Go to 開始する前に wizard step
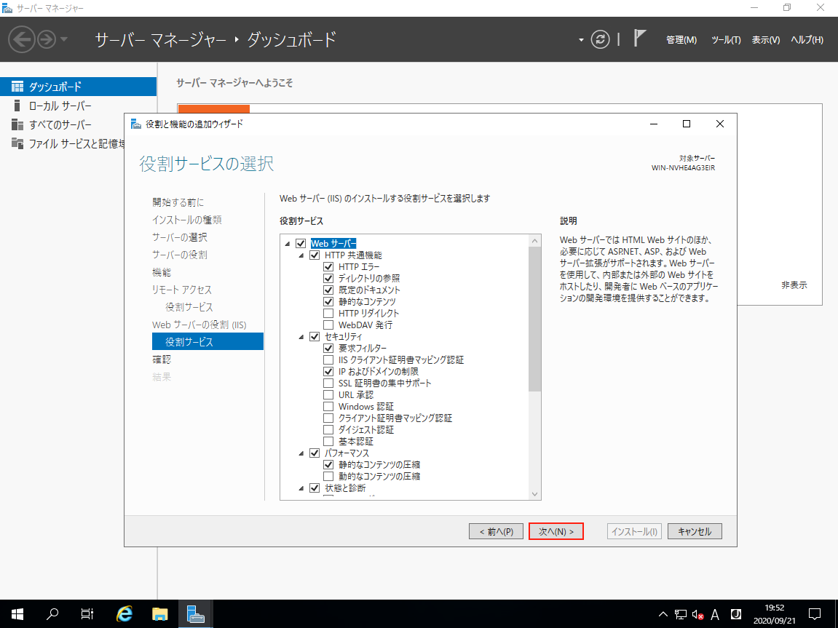 178,202
